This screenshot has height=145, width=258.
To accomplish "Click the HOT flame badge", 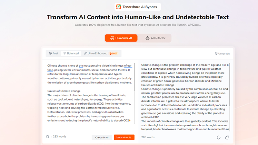I will [114, 53].
